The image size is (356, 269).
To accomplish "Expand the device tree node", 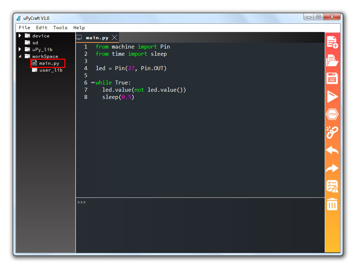I will coord(20,35).
